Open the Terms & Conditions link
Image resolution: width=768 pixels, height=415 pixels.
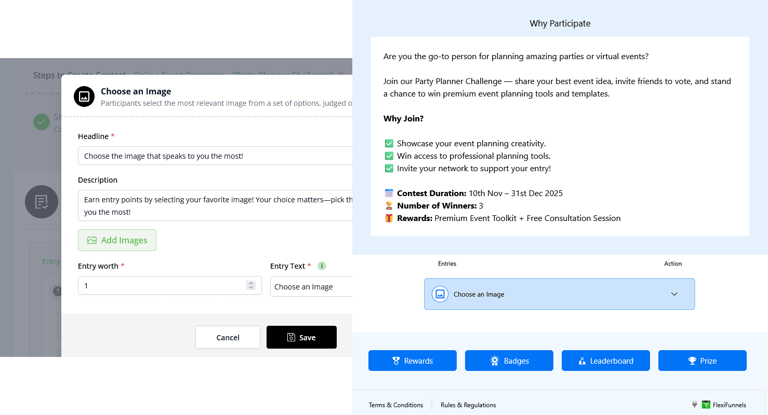coord(396,405)
